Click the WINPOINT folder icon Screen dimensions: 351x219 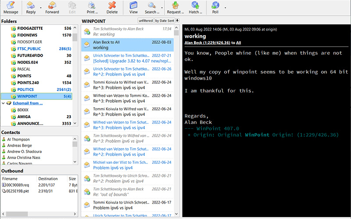pyautogui.click(x=14, y=96)
